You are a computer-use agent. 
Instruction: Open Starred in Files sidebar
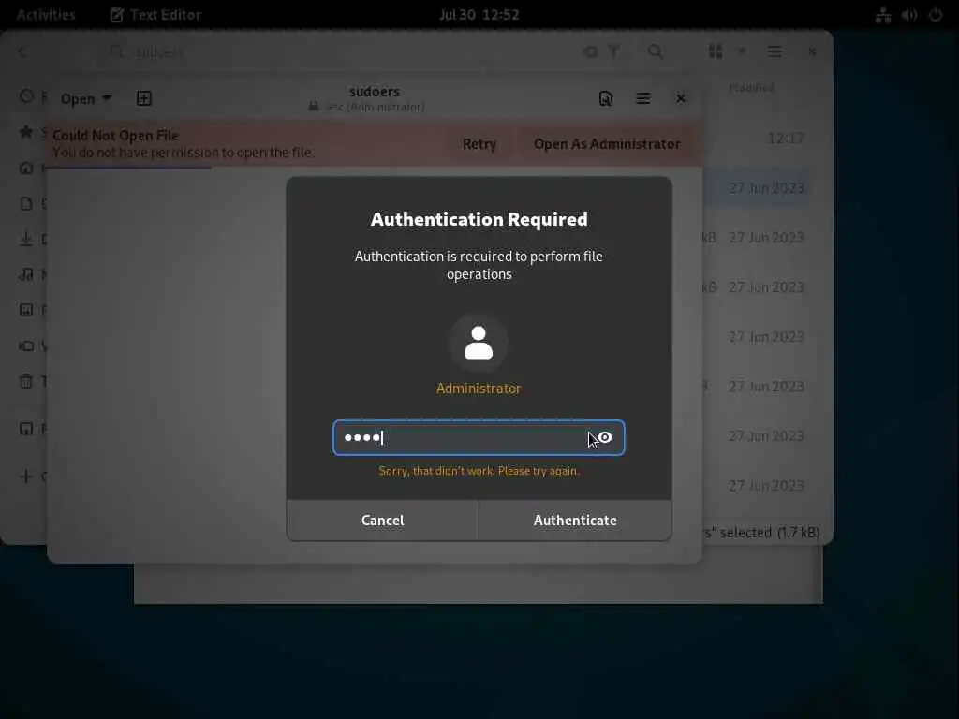pos(26,131)
